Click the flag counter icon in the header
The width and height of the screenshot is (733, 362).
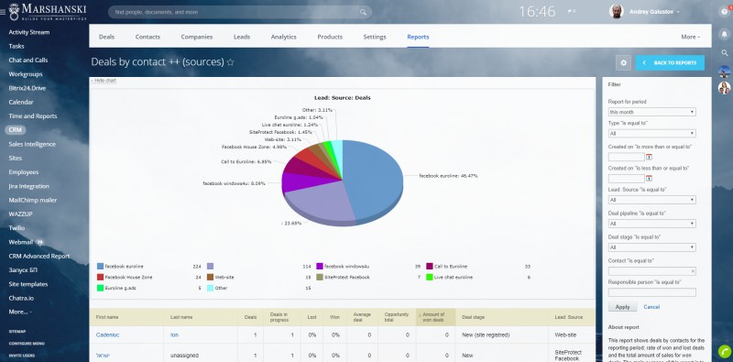(x=571, y=12)
